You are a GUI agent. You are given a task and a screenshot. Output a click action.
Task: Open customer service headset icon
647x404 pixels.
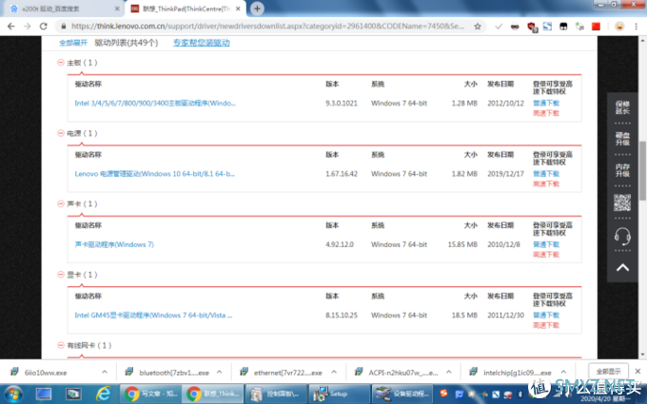[622, 236]
